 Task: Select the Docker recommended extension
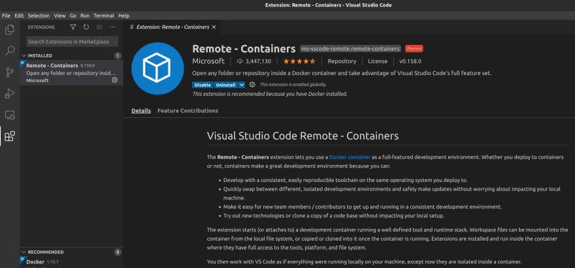click(x=71, y=261)
